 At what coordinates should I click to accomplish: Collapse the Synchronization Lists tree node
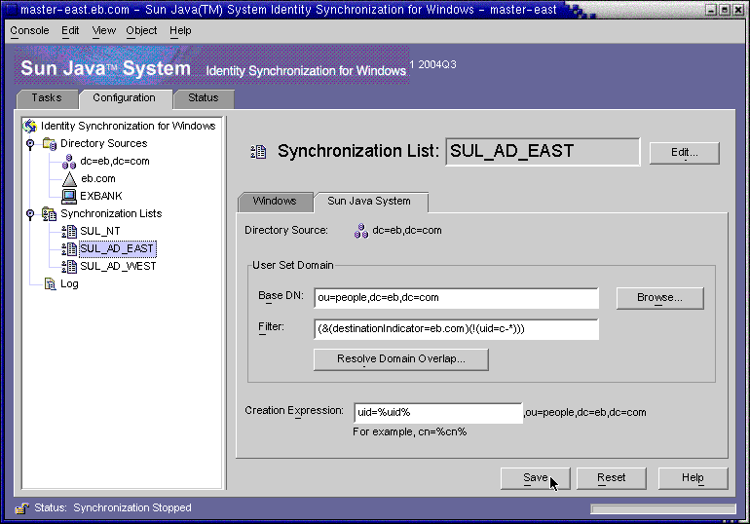pyautogui.click(x=30, y=213)
